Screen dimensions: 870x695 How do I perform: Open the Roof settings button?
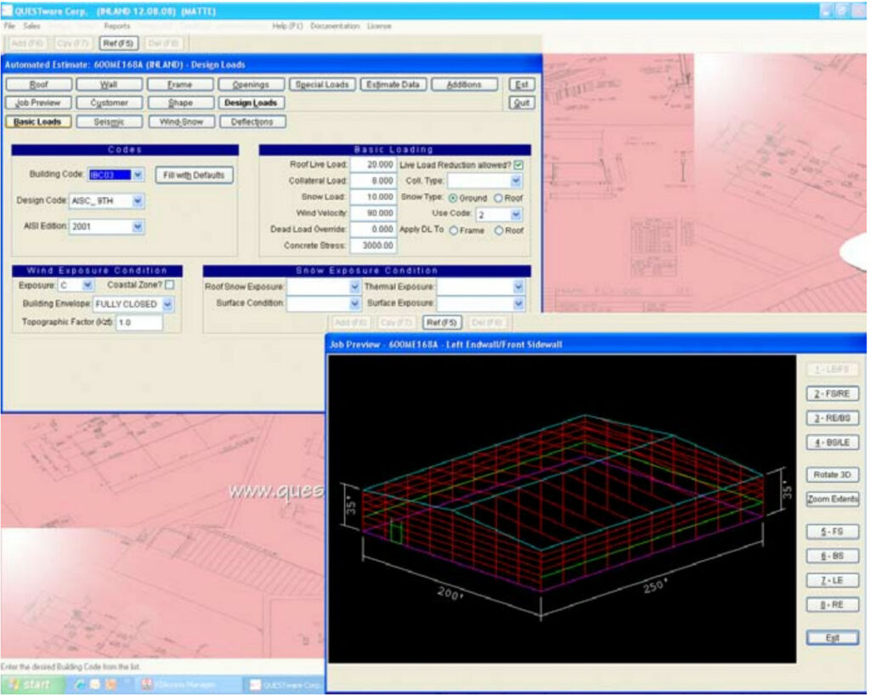pyautogui.click(x=39, y=84)
